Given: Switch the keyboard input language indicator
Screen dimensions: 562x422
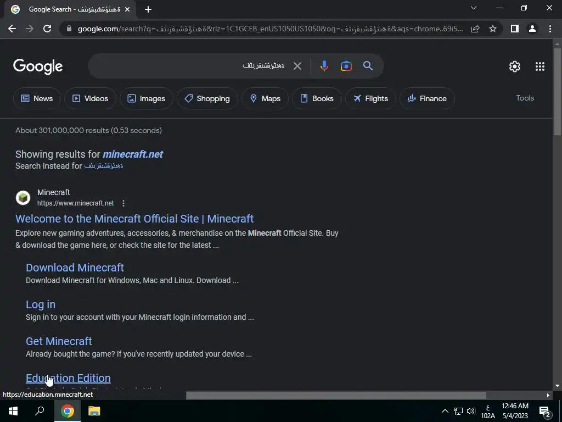Looking at the screenshot, I should [x=488, y=411].
